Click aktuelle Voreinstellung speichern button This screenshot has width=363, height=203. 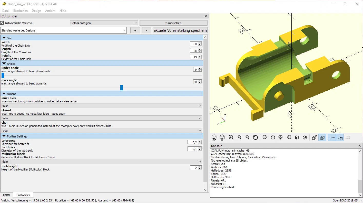(x=180, y=30)
